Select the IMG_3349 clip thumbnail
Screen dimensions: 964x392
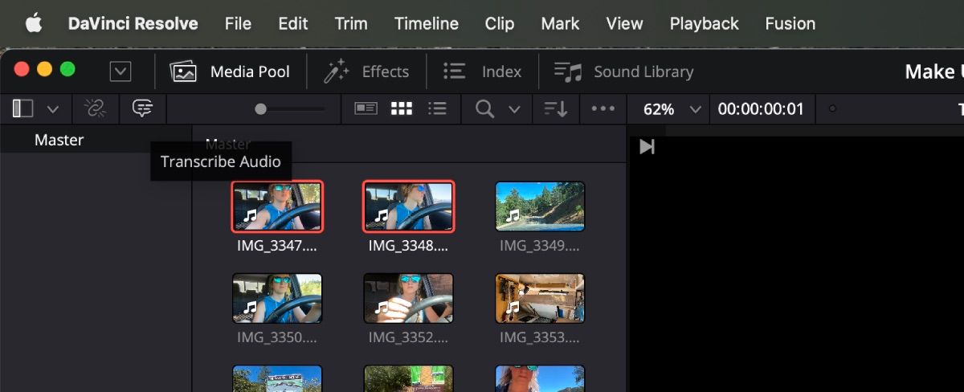[x=540, y=206]
